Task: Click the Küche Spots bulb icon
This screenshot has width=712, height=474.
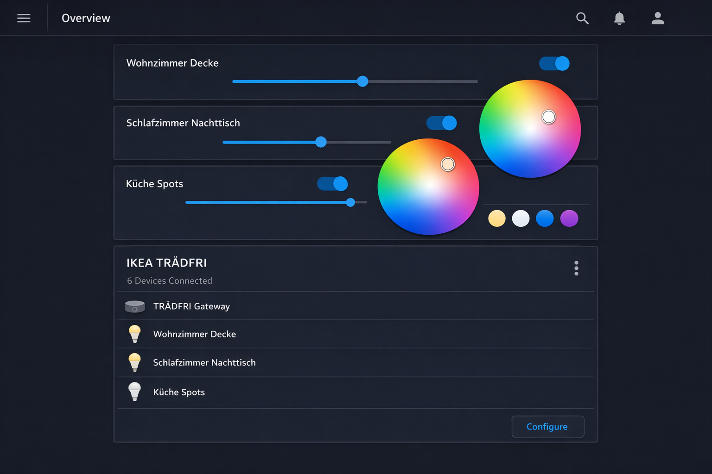Action: pyautogui.click(x=135, y=392)
